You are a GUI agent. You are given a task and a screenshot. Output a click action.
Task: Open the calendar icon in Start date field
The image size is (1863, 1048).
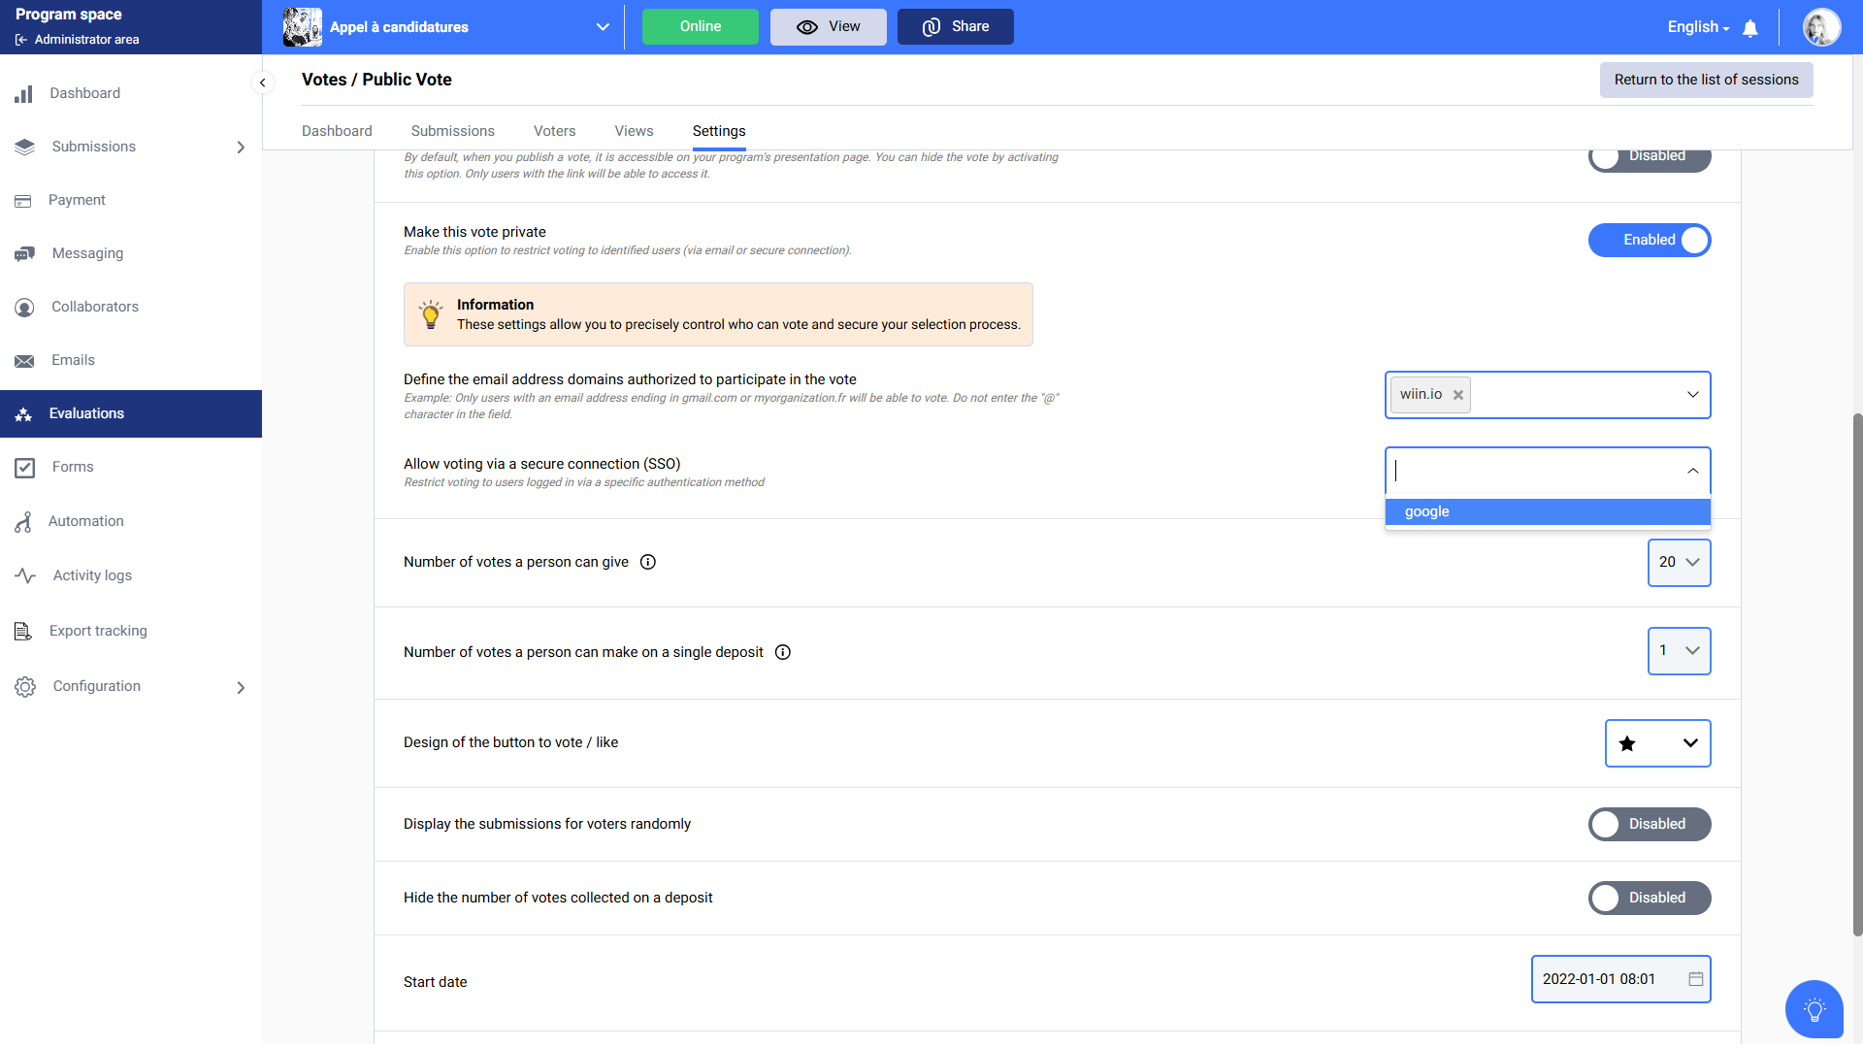[x=1695, y=979]
